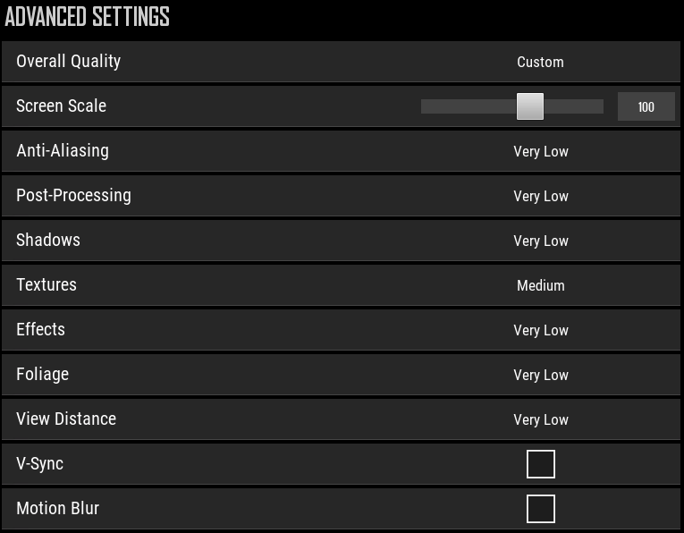Click the Motion Blur label text
This screenshot has width=684, height=533.
tap(57, 508)
